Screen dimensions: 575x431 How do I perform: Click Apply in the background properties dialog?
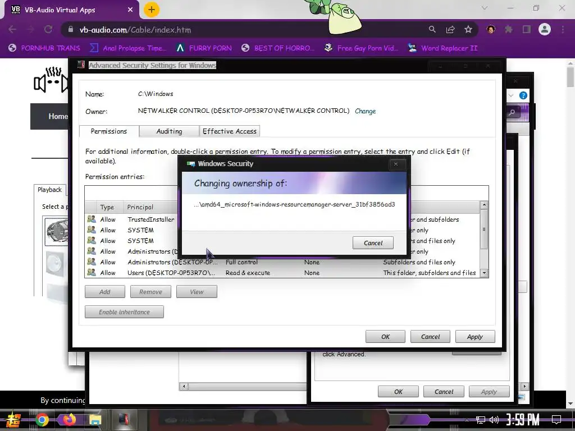[489, 391]
